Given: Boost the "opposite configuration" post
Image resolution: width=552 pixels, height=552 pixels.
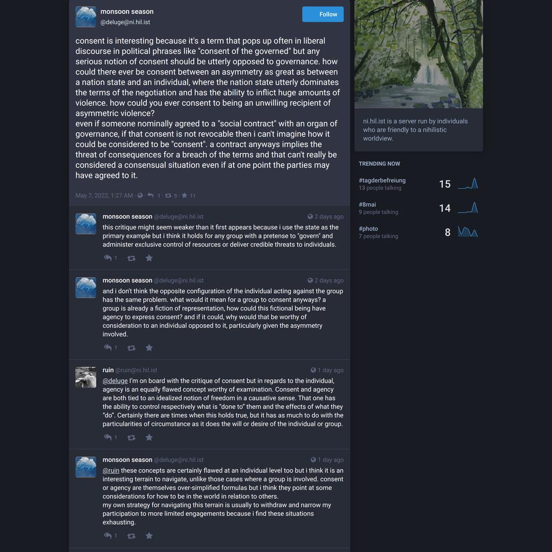Looking at the screenshot, I should (131, 348).
